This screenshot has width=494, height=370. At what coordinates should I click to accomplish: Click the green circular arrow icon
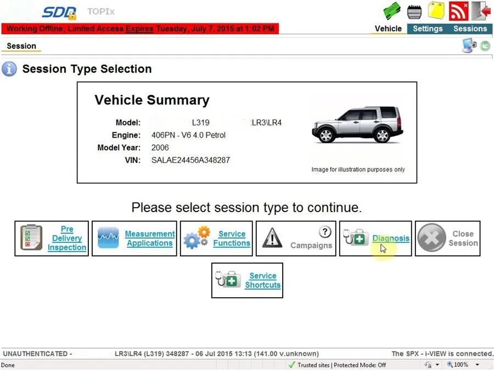pos(485,46)
